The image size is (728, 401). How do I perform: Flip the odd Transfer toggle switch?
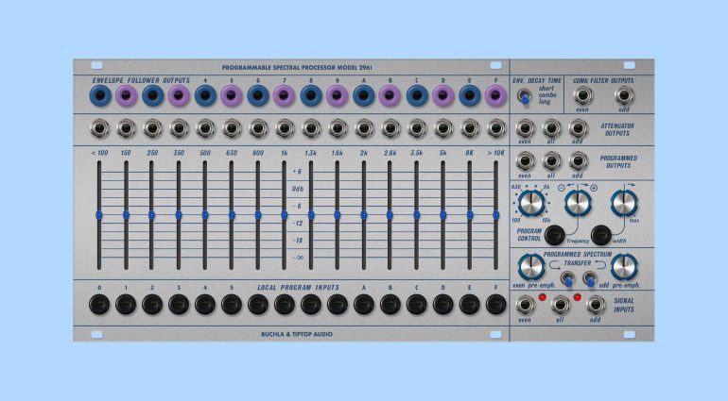pyautogui.click(x=588, y=278)
